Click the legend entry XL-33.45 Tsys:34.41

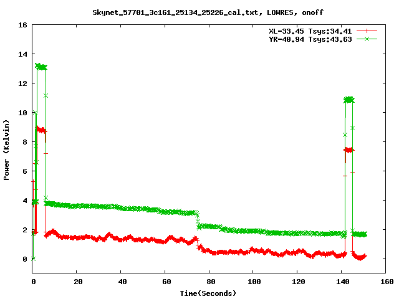pyautogui.click(x=310, y=31)
